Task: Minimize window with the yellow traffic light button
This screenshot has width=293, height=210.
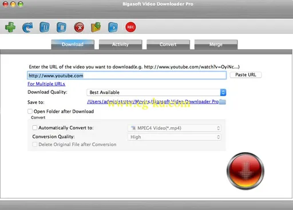Action: click(13, 4)
